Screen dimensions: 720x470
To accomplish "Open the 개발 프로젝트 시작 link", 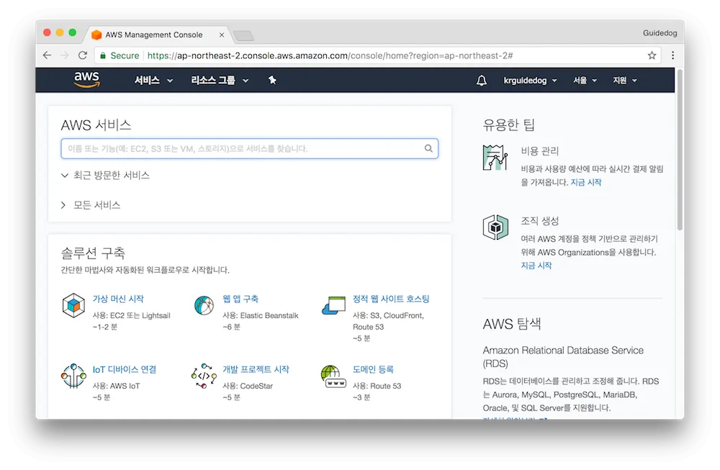I will pos(256,369).
